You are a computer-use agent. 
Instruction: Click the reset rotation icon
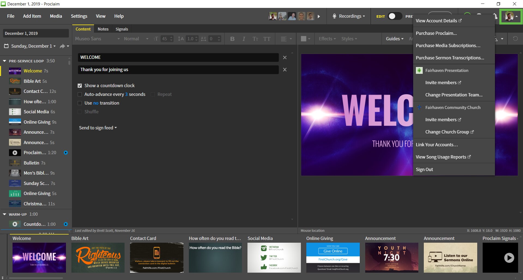pyautogui.click(x=515, y=39)
